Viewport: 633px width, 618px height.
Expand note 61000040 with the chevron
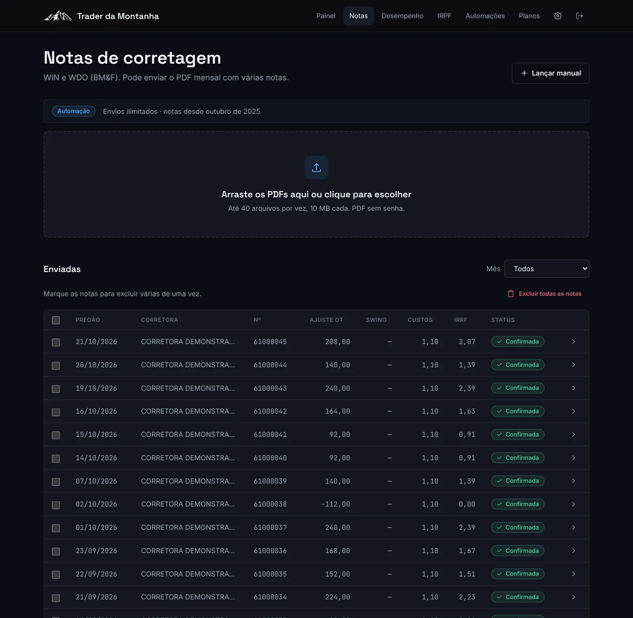click(573, 458)
